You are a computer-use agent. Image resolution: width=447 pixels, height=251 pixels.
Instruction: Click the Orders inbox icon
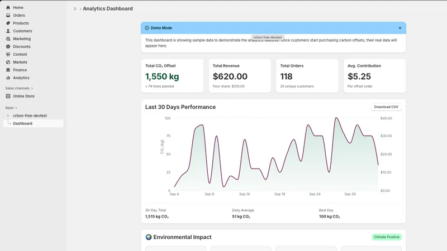tap(8, 16)
